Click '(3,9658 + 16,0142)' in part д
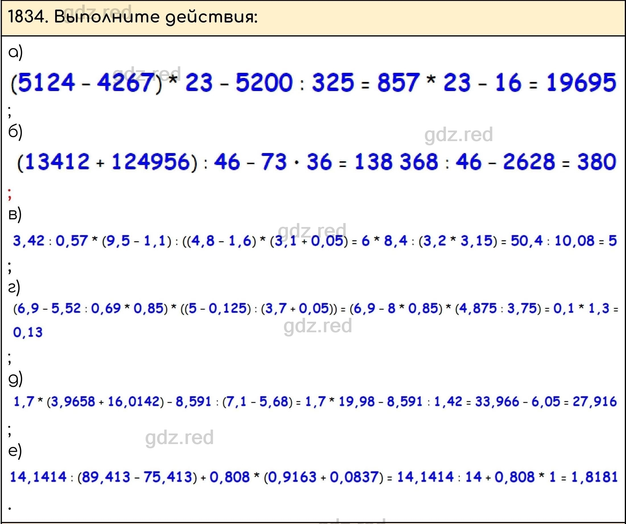This screenshot has height=524, width=626. pos(105,402)
